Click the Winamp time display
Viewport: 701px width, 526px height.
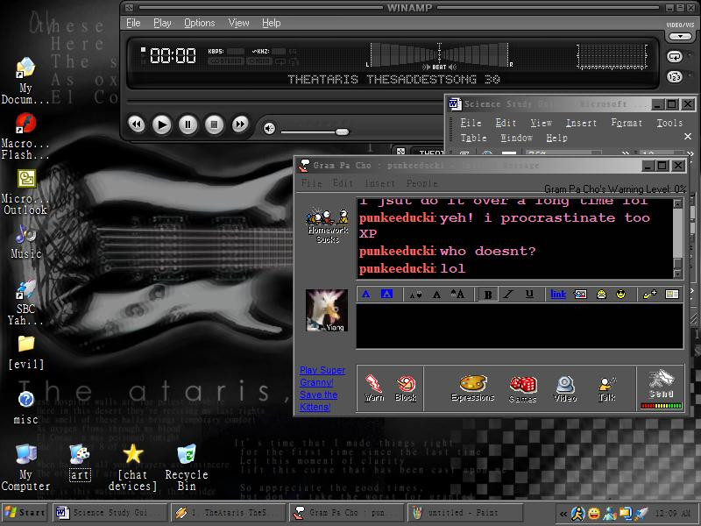[x=173, y=56]
